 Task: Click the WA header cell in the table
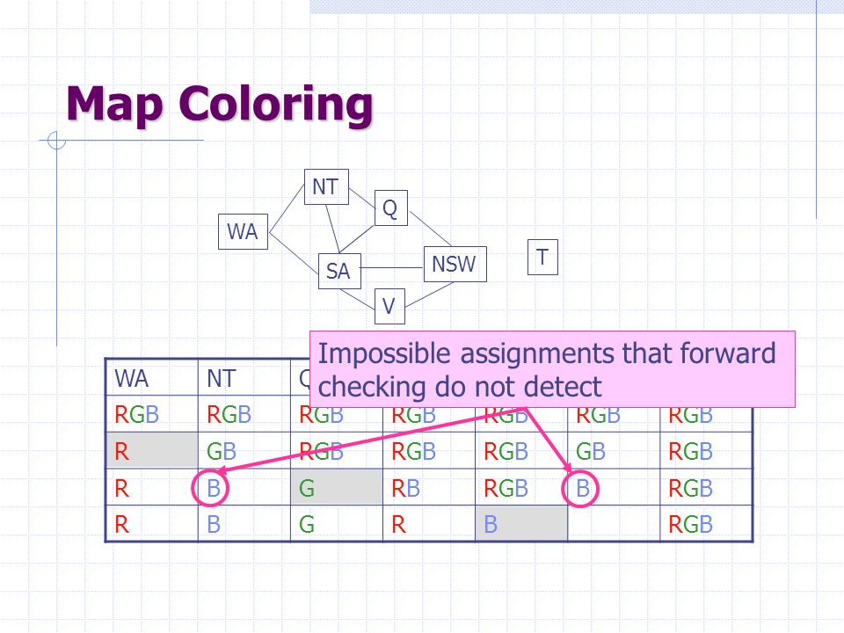pos(152,378)
